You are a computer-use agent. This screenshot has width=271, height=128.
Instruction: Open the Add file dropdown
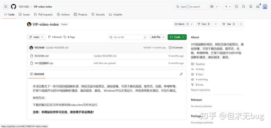[x=158, y=37]
